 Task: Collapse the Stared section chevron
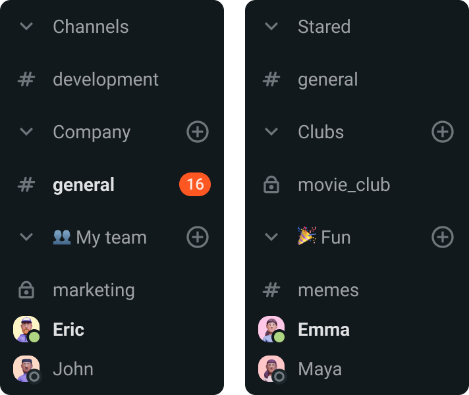point(271,26)
